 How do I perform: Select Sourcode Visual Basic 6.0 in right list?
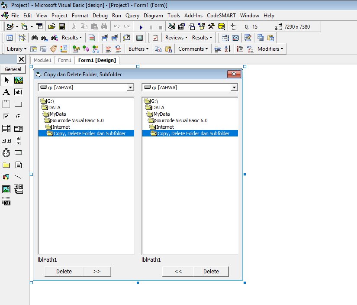point(190,120)
